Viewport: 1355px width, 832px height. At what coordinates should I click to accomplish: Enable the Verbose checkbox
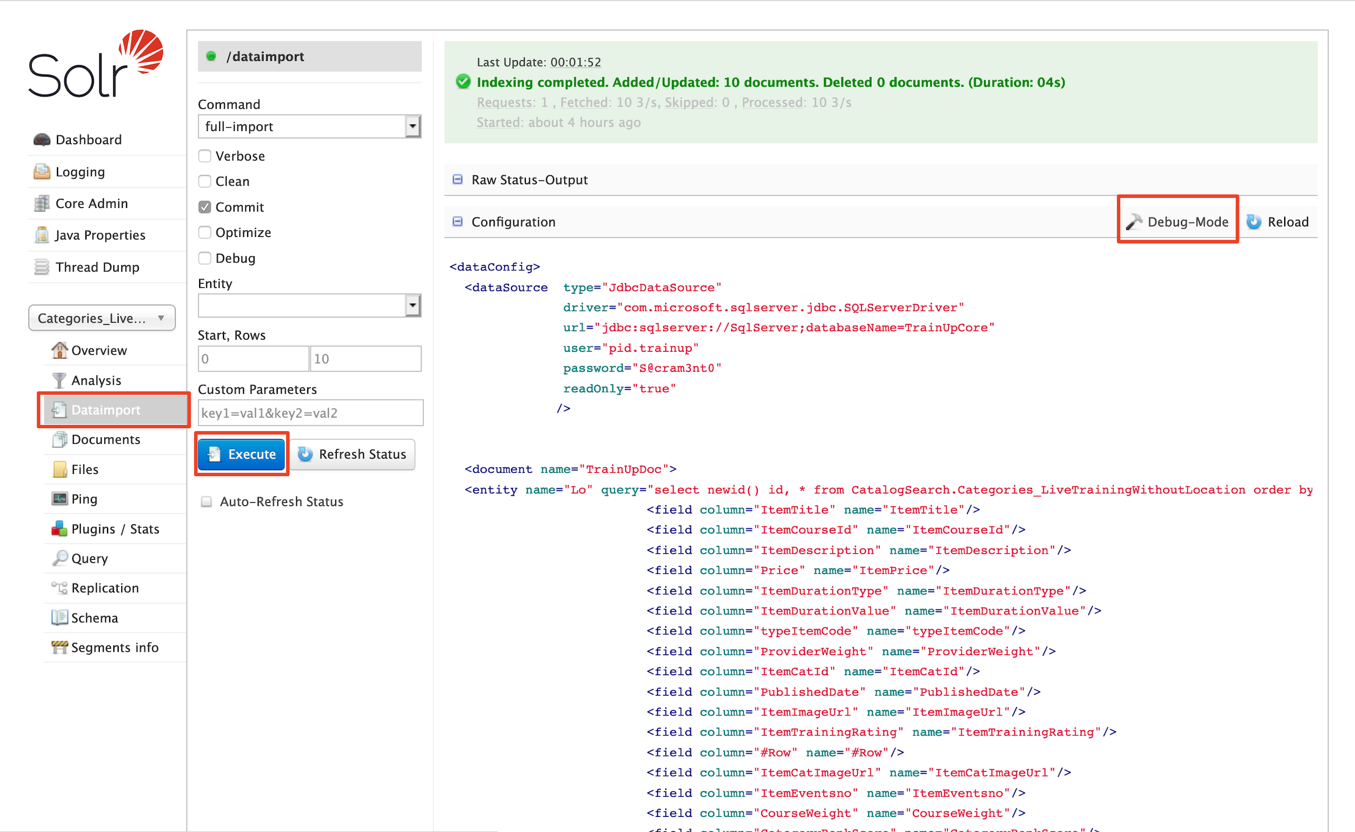(x=205, y=156)
